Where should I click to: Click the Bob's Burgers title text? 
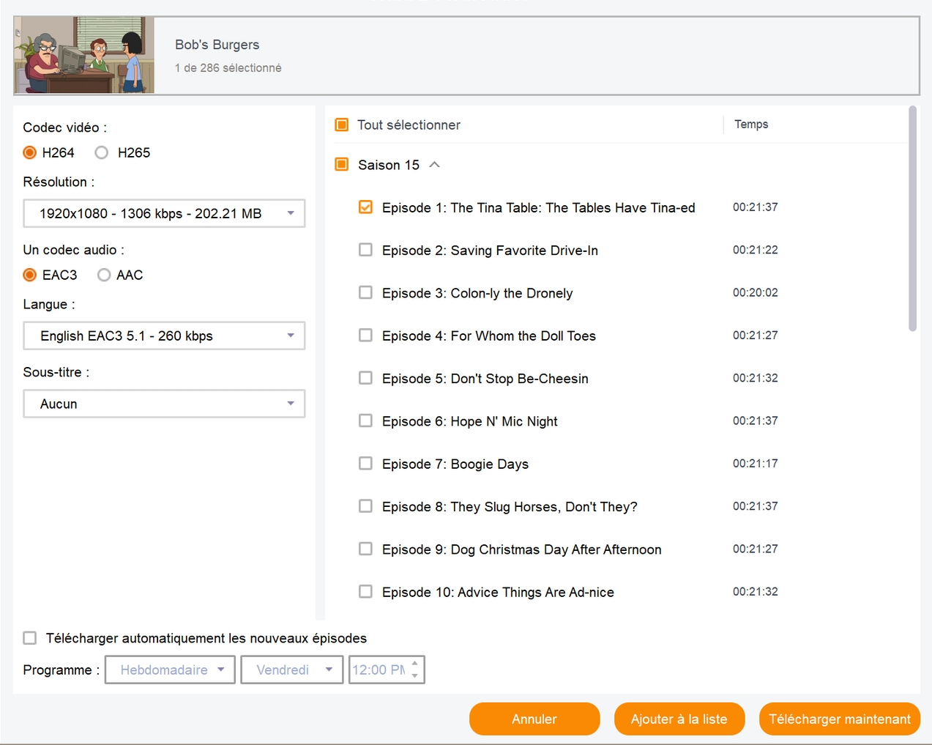217,45
